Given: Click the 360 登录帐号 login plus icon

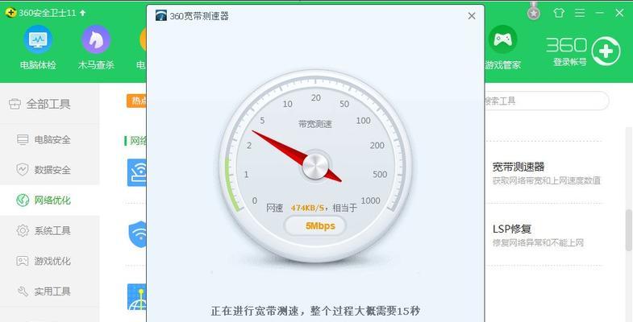Looking at the screenshot, I should [606, 52].
